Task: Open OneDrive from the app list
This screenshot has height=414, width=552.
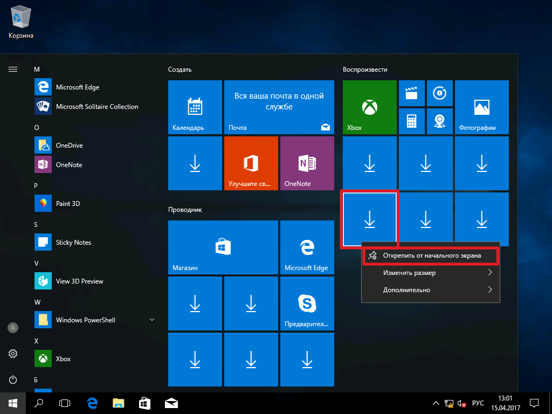Action: click(x=95, y=145)
